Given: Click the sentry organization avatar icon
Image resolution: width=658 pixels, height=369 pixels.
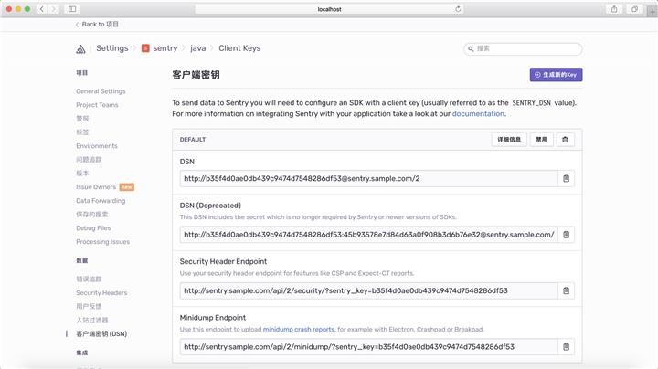Looking at the screenshot, I should click(x=145, y=48).
